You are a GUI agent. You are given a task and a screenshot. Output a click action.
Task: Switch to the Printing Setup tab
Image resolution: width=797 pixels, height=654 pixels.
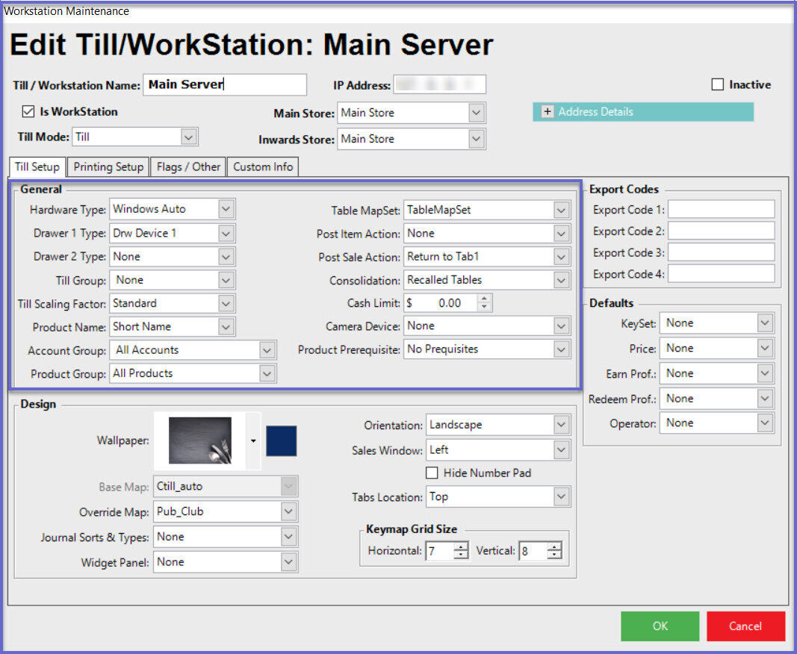tap(108, 166)
